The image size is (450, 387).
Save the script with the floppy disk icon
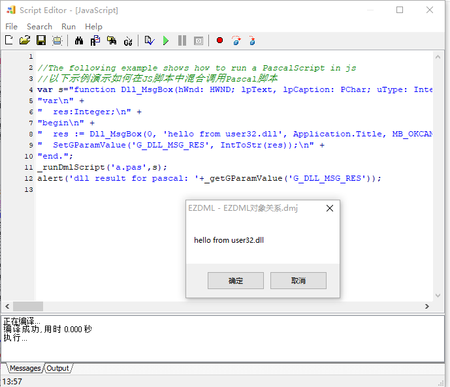click(41, 40)
